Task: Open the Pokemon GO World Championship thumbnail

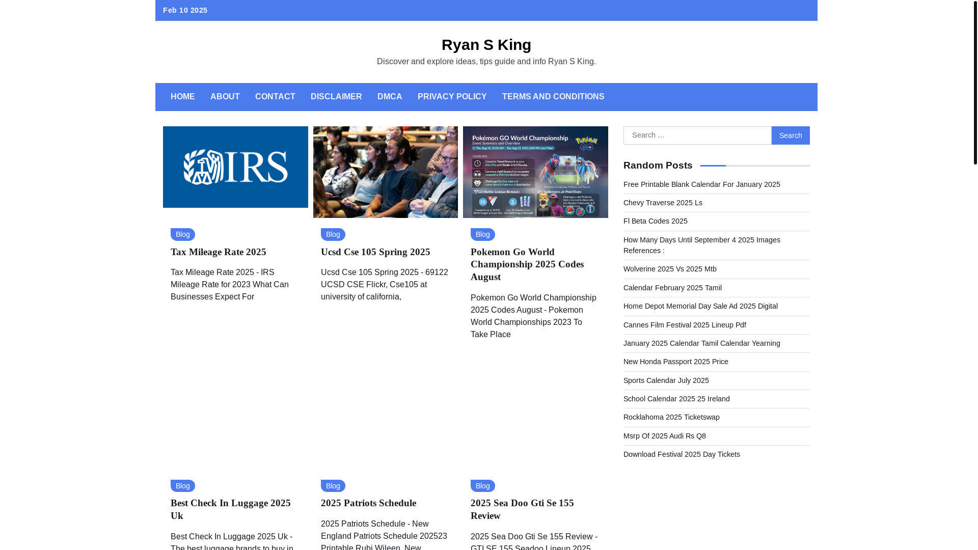Action: [x=535, y=172]
